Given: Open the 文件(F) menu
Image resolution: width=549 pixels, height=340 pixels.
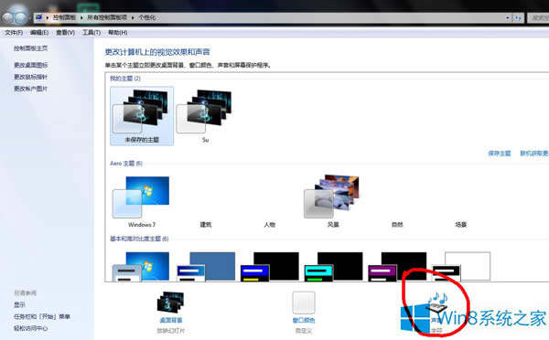Looking at the screenshot, I should 14,33.
